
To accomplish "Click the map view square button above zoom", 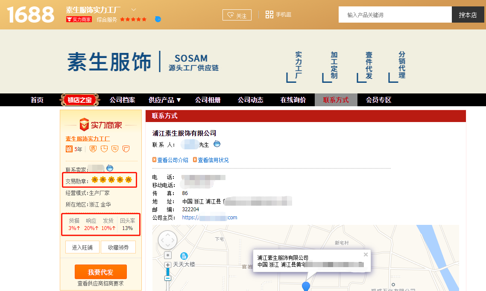I will point(168,256).
